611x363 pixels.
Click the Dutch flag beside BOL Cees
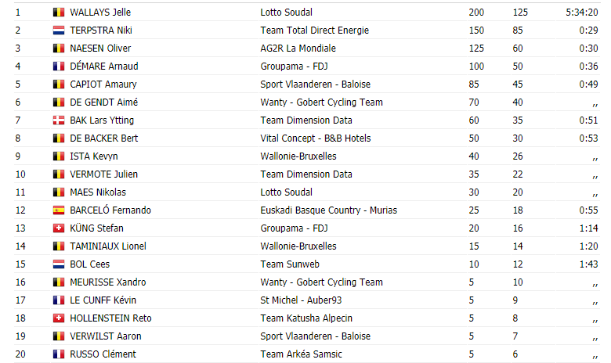pyautogui.click(x=59, y=264)
